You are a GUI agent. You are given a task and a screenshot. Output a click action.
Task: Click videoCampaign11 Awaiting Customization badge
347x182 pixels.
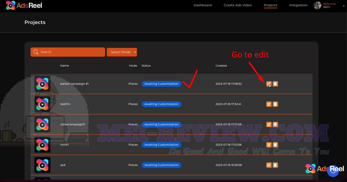click(x=161, y=125)
